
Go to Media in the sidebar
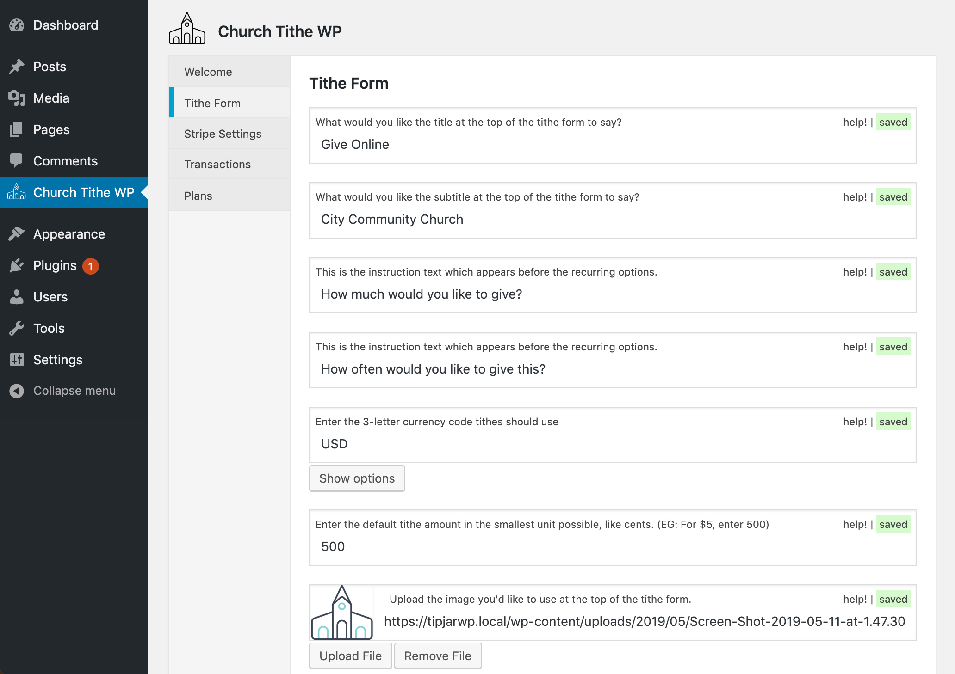74,98
